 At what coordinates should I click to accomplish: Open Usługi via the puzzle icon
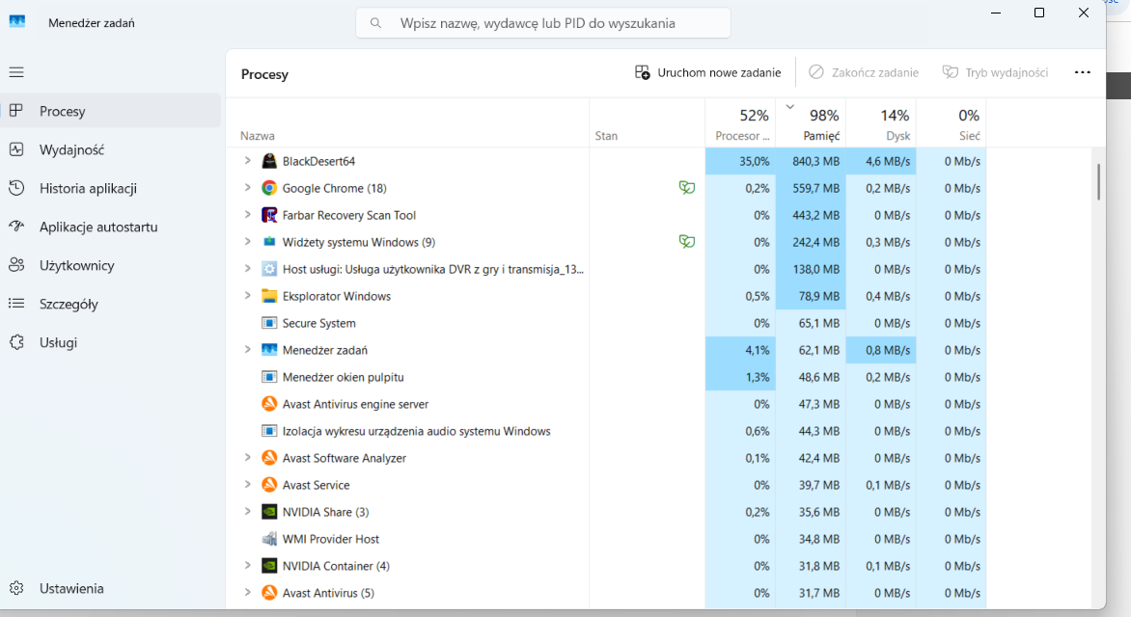[16, 342]
